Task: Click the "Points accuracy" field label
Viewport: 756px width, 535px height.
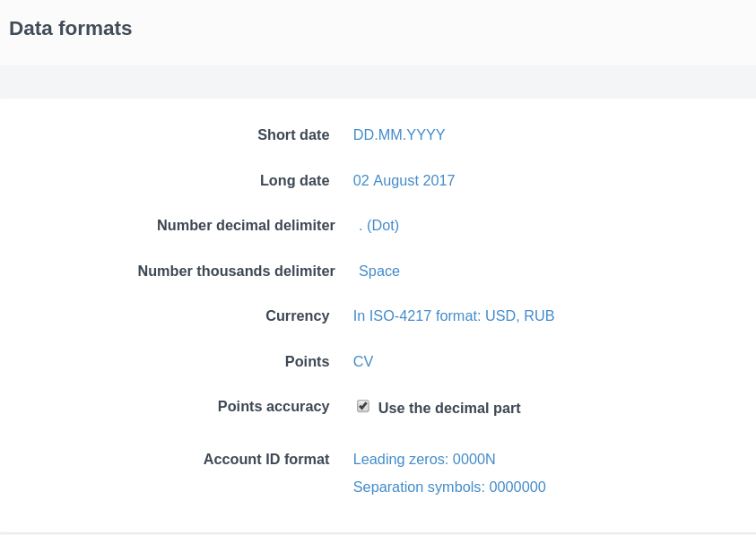Action: [274, 407]
